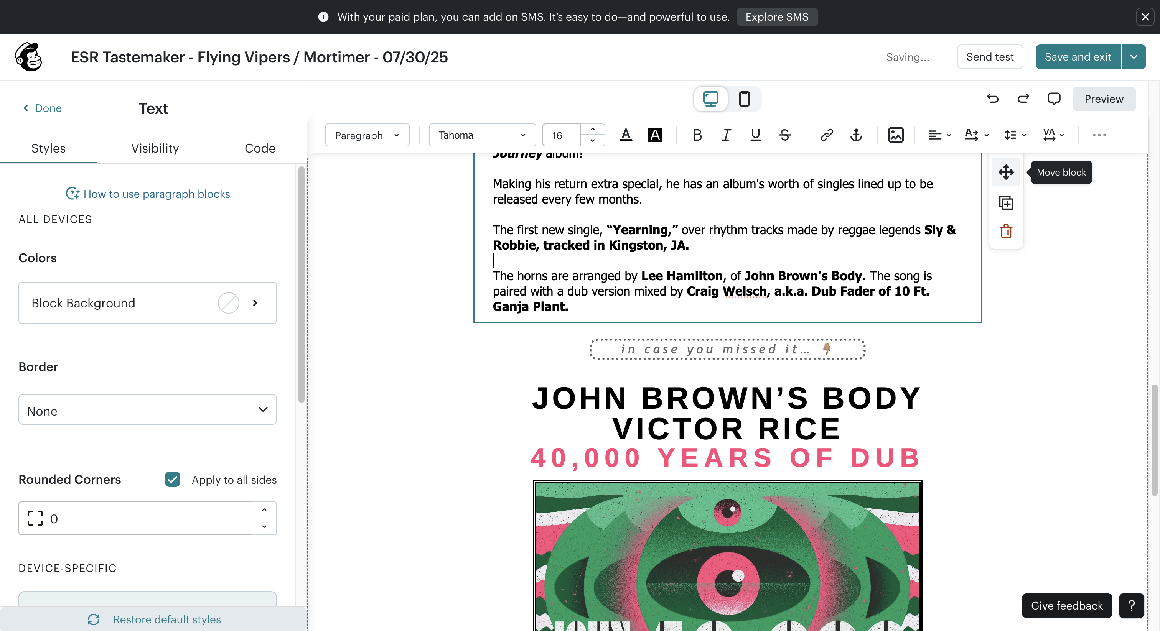Image resolution: width=1160 pixels, height=631 pixels.
Task: Open the Give feedback button
Action: pyautogui.click(x=1067, y=606)
